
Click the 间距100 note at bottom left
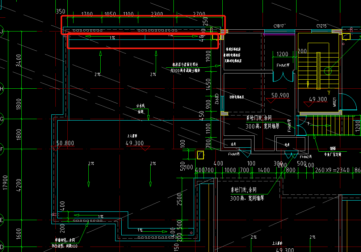72,246
